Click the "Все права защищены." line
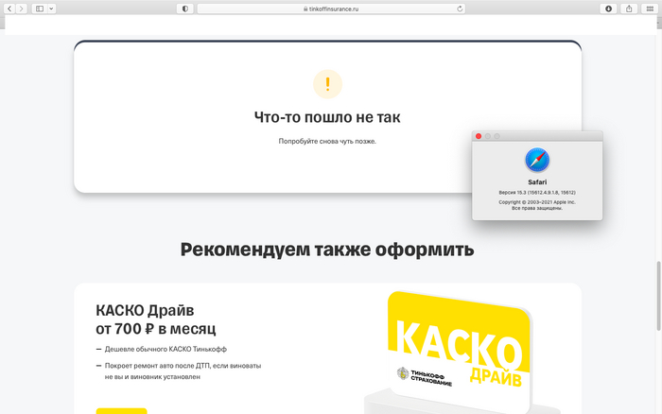 pos(537,208)
